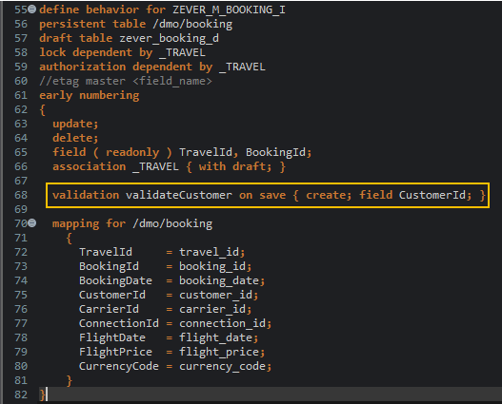Click _TRAVEL in the authorization dependent line

click(242, 67)
